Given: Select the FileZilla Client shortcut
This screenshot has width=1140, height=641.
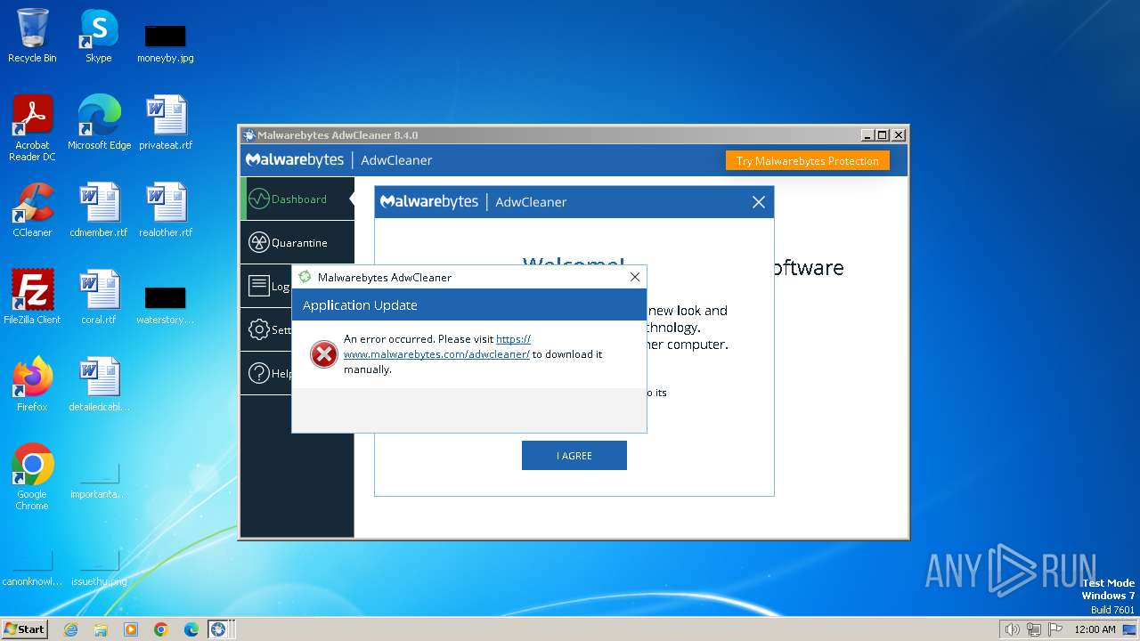Looking at the screenshot, I should (32, 297).
